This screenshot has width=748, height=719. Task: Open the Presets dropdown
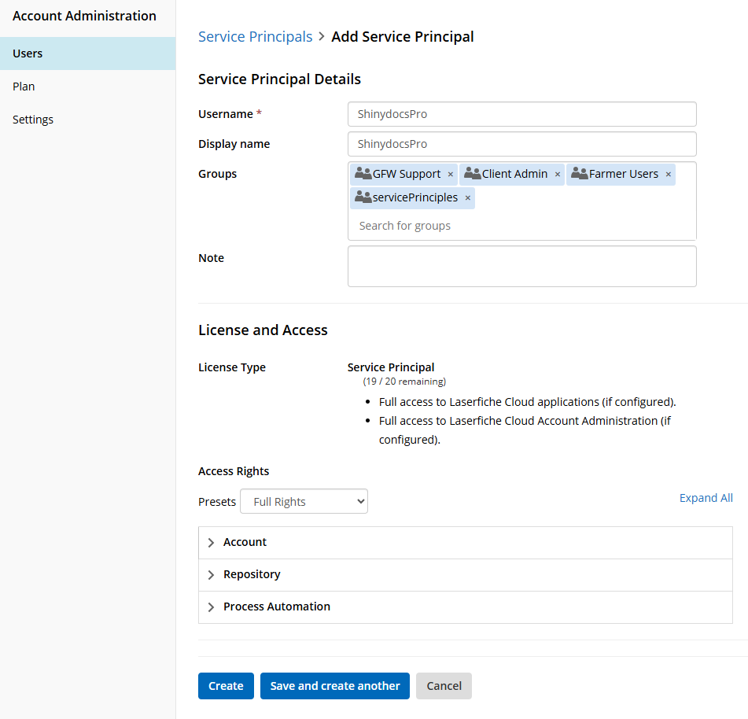coord(304,502)
